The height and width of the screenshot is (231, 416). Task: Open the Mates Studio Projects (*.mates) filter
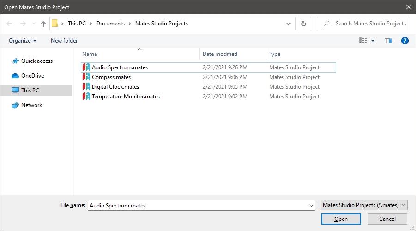click(364, 205)
